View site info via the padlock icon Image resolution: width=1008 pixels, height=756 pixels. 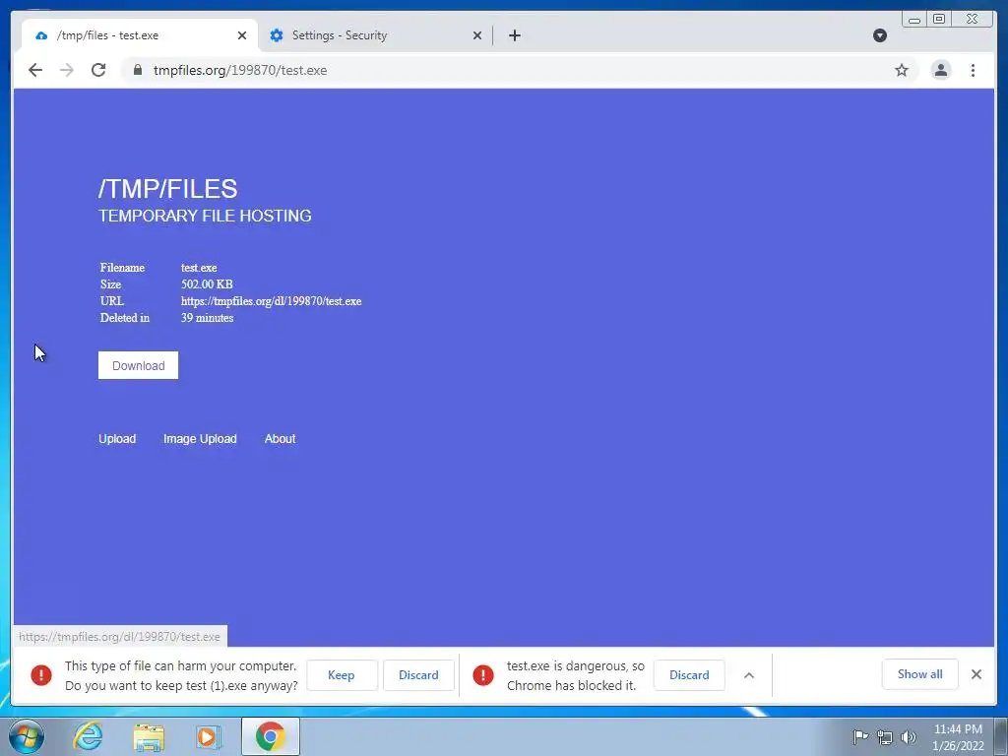click(x=138, y=70)
